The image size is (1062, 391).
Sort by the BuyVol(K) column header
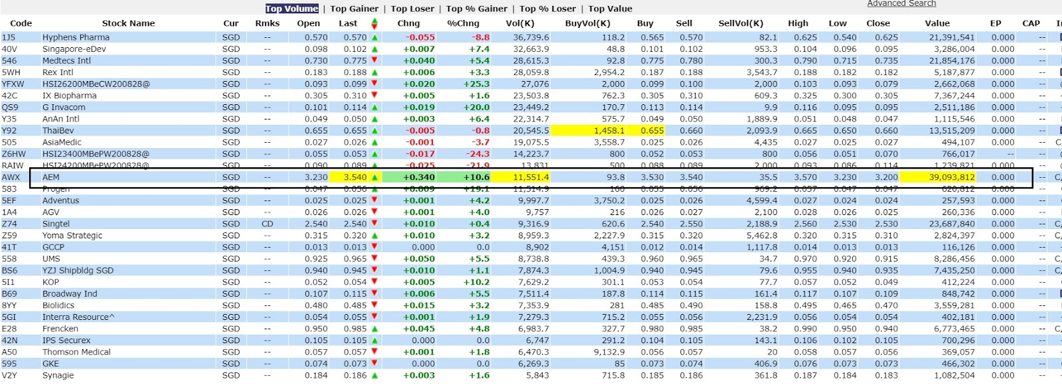(x=587, y=23)
